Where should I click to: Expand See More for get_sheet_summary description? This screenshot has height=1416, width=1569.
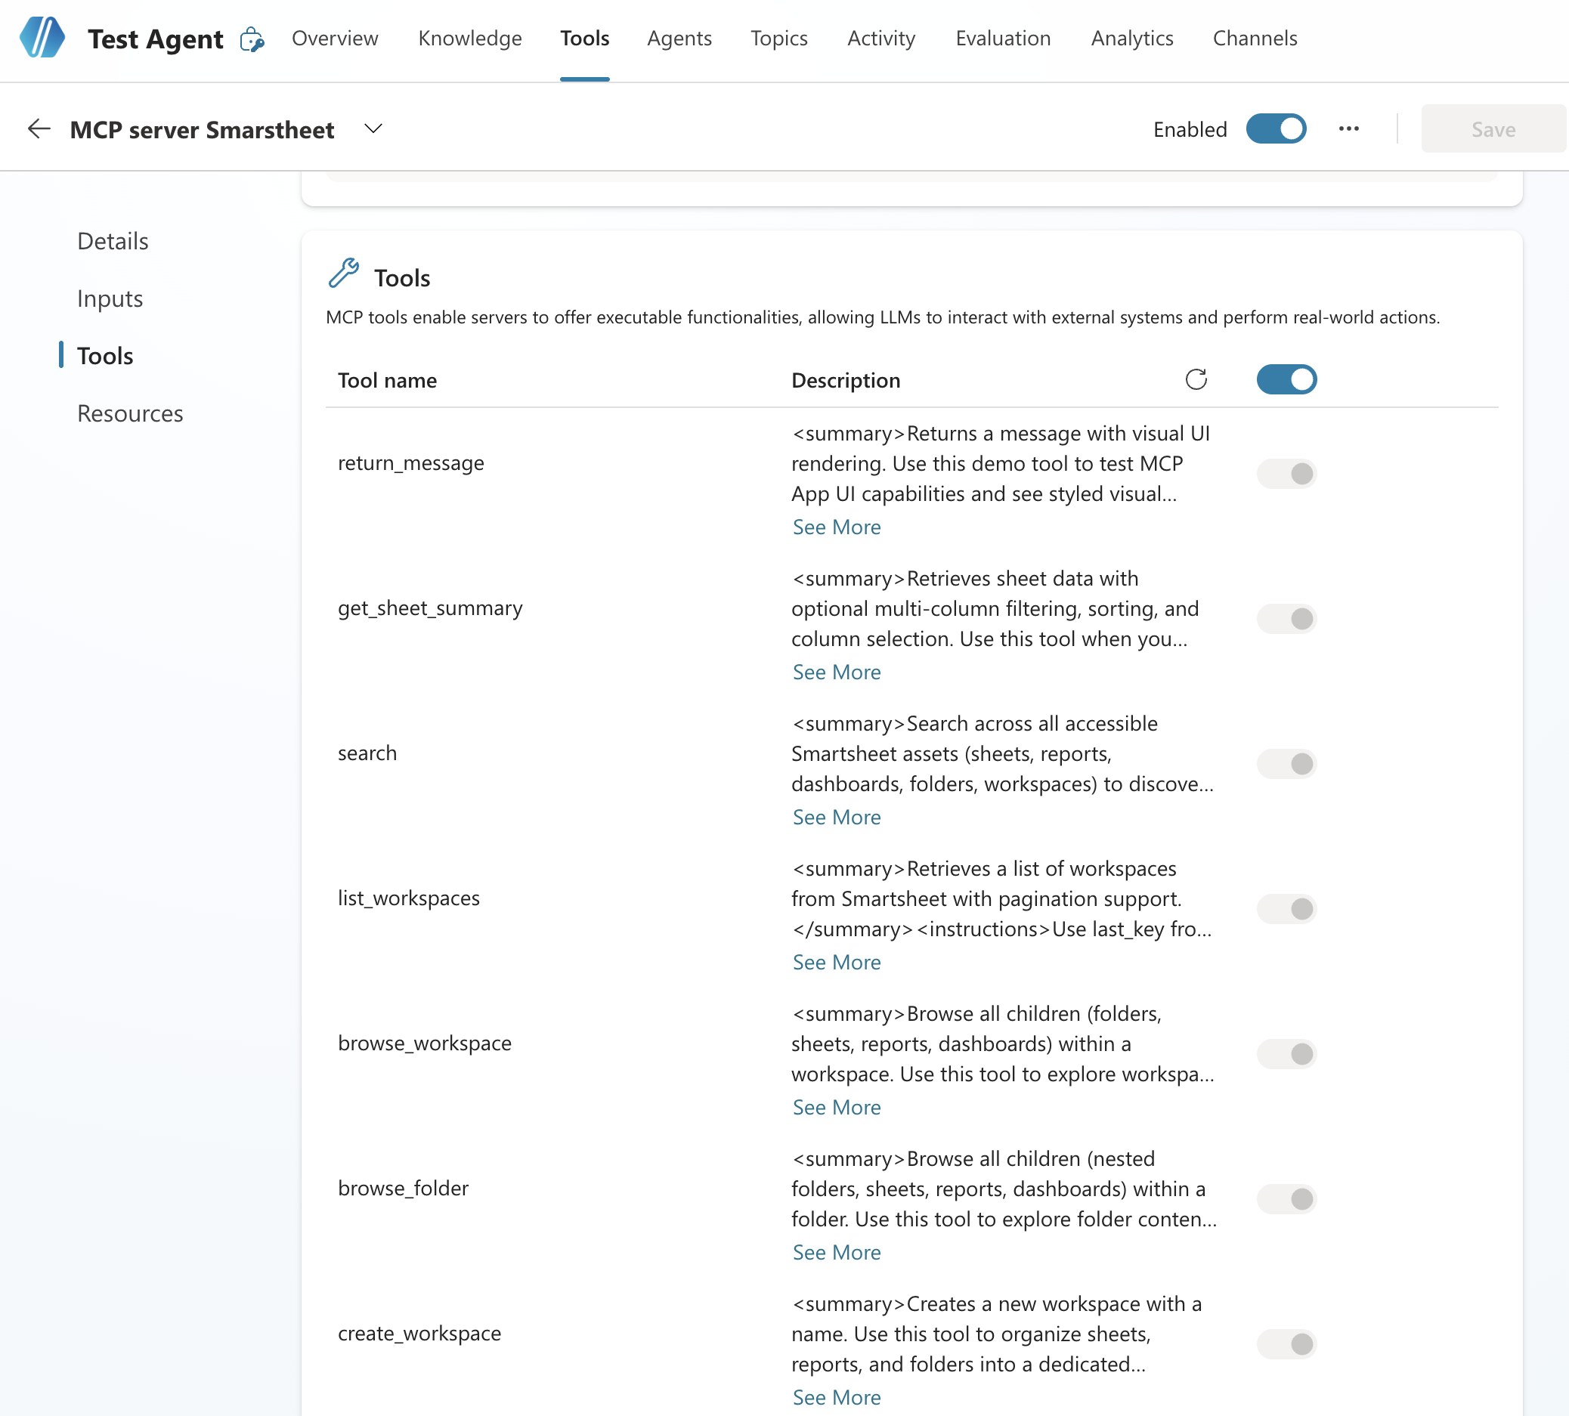pos(837,672)
